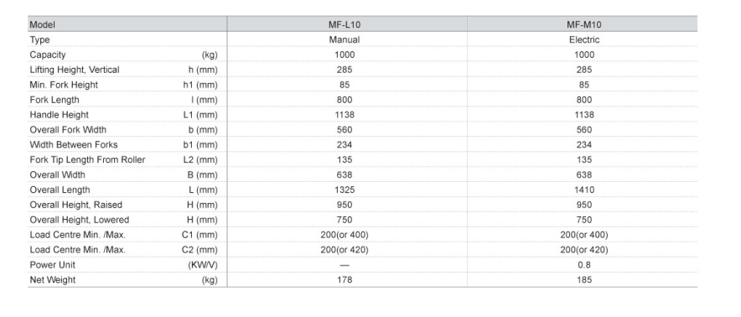Screen dimensions: 741x317
Task: Select the Overall Height, Raised label
Action: click(76, 205)
